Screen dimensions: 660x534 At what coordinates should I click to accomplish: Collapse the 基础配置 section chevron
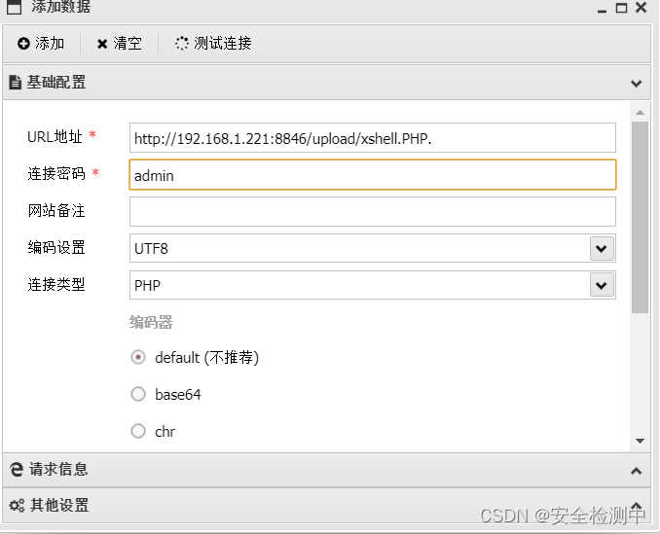click(636, 84)
